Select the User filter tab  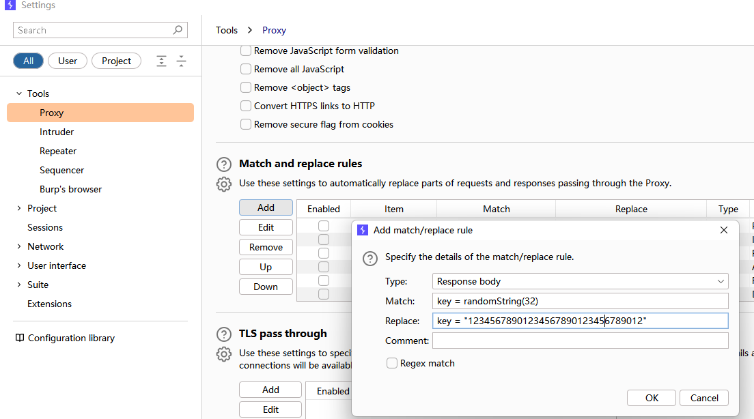pos(68,61)
